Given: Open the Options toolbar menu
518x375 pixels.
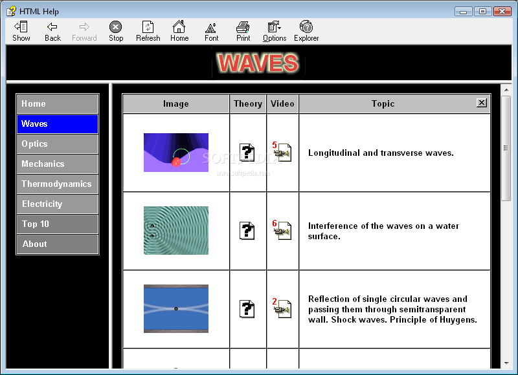Looking at the screenshot, I should click(x=274, y=31).
